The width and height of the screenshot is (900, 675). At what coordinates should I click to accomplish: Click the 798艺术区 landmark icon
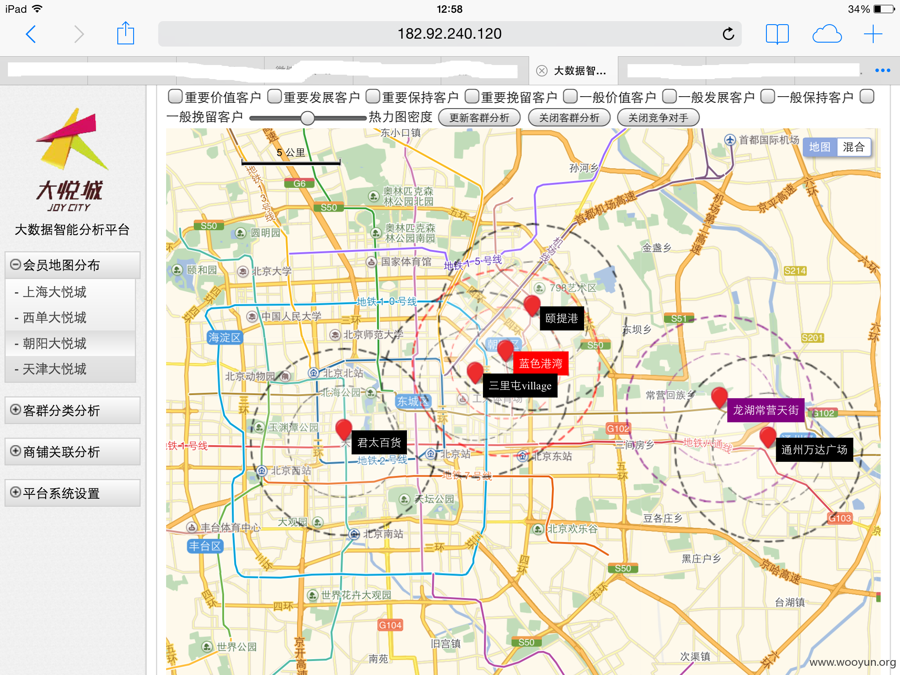click(x=540, y=288)
